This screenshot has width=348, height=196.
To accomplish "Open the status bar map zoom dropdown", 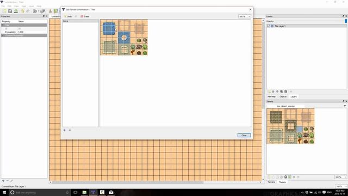I will [x=341, y=186].
